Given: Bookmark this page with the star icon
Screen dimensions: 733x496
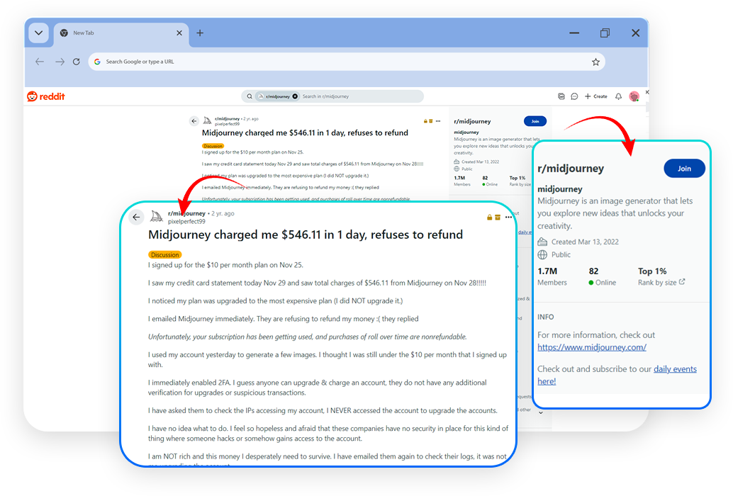Looking at the screenshot, I should pyautogui.click(x=595, y=62).
